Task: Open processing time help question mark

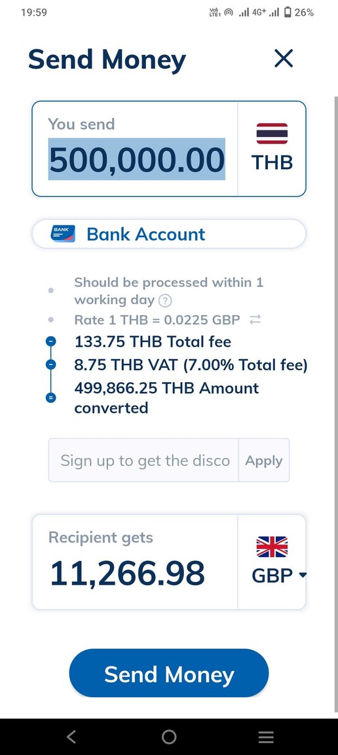Action: tap(165, 301)
